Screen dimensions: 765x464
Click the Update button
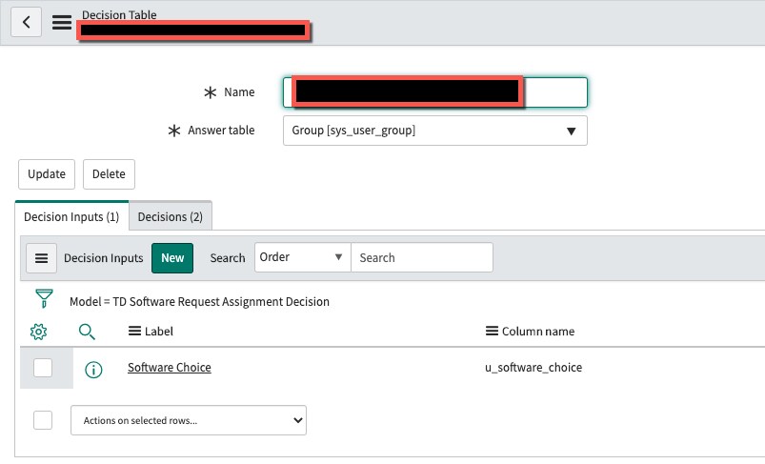[x=47, y=174]
